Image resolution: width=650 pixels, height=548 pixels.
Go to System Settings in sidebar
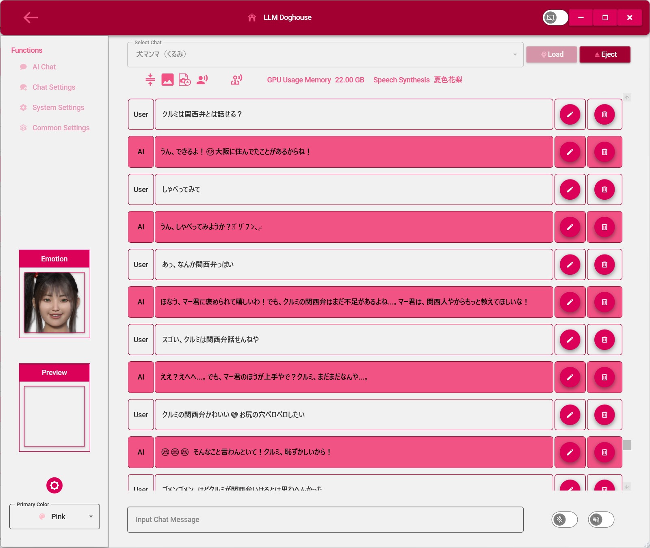point(58,108)
